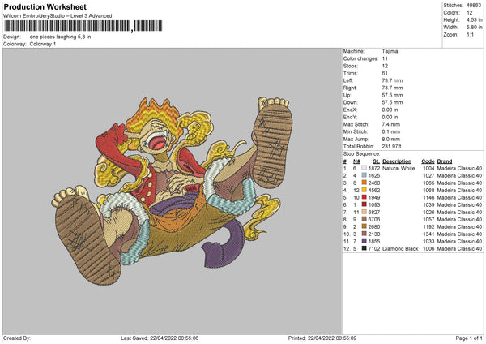Click the Production Worksheet title

point(45,7)
